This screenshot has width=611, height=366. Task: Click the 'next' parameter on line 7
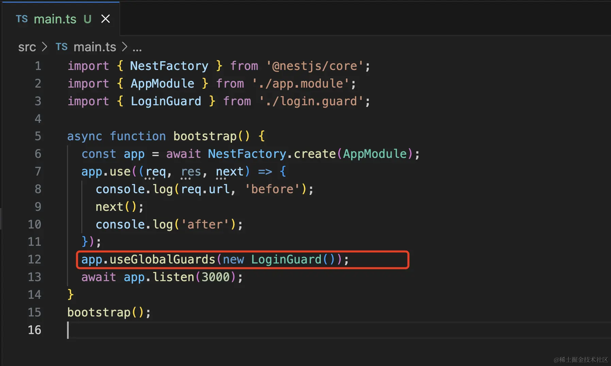(x=230, y=172)
